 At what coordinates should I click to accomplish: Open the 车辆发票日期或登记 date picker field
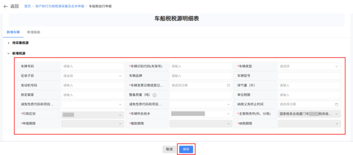(201, 85)
